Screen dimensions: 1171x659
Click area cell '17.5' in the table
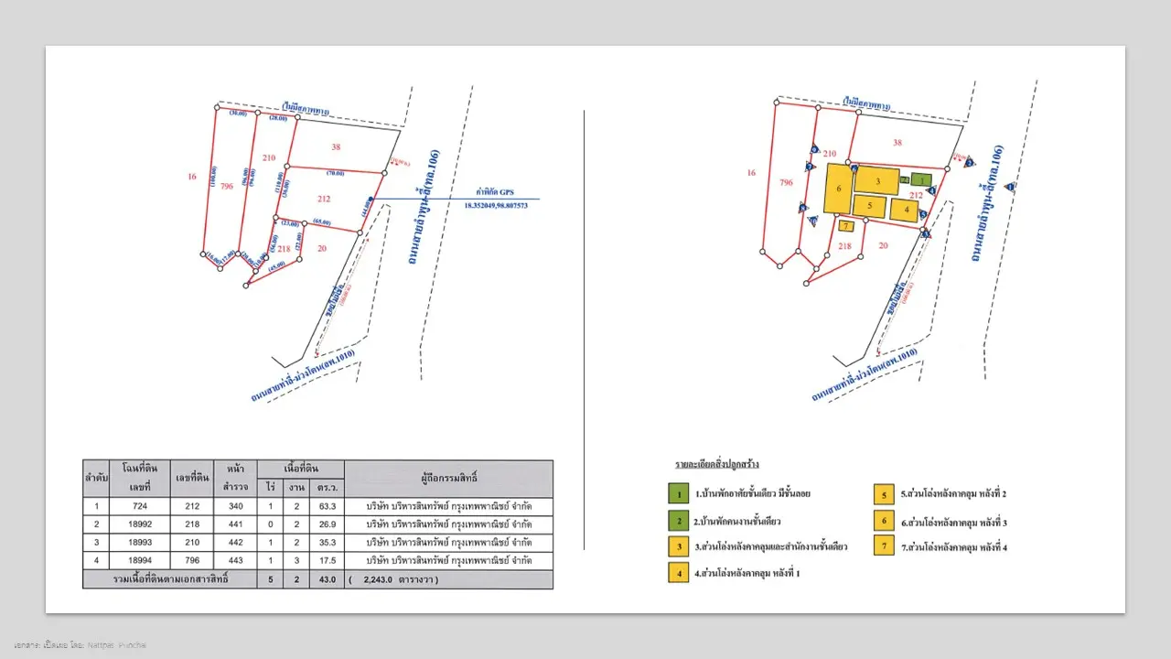click(x=328, y=560)
